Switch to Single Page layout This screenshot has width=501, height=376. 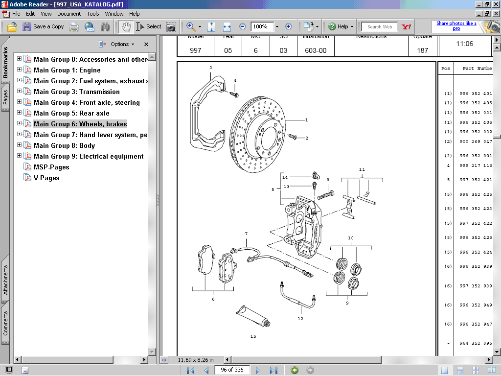[444, 370]
